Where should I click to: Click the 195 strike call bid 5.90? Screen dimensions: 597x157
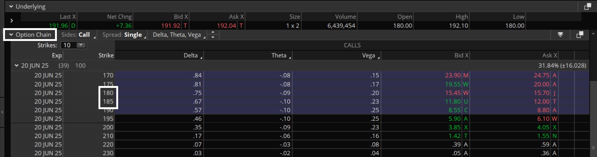455,119
